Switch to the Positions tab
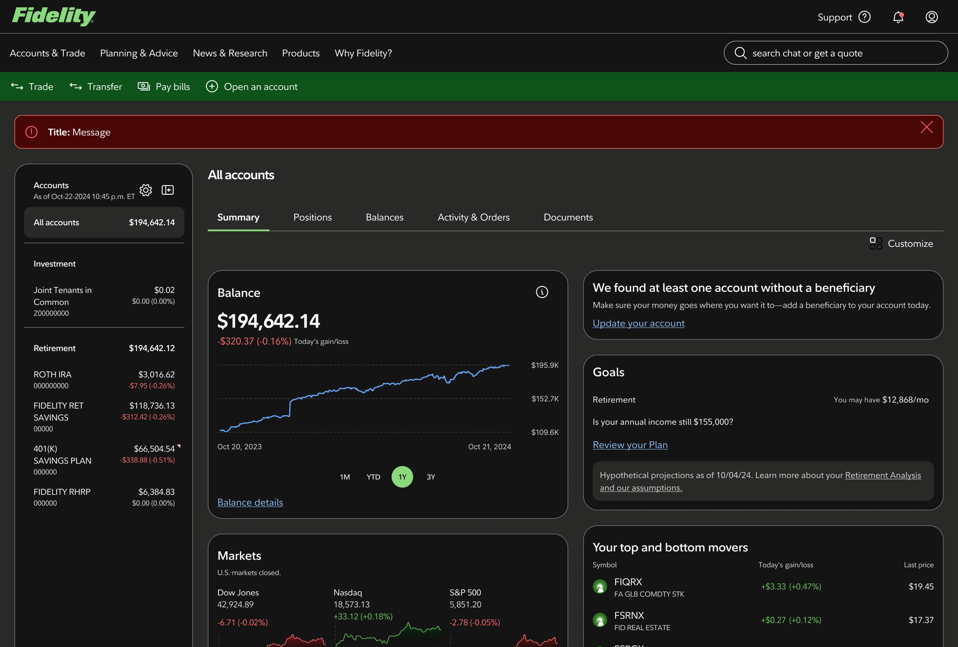 pos(312,217)
